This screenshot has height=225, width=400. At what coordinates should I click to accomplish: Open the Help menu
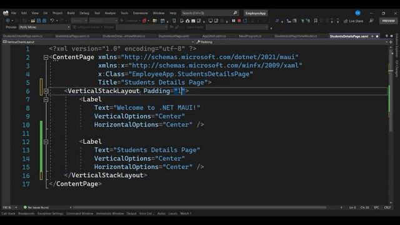(173, 13)
